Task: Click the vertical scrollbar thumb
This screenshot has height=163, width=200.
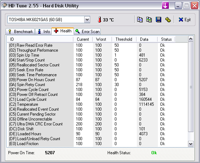Action: [191, 87]
